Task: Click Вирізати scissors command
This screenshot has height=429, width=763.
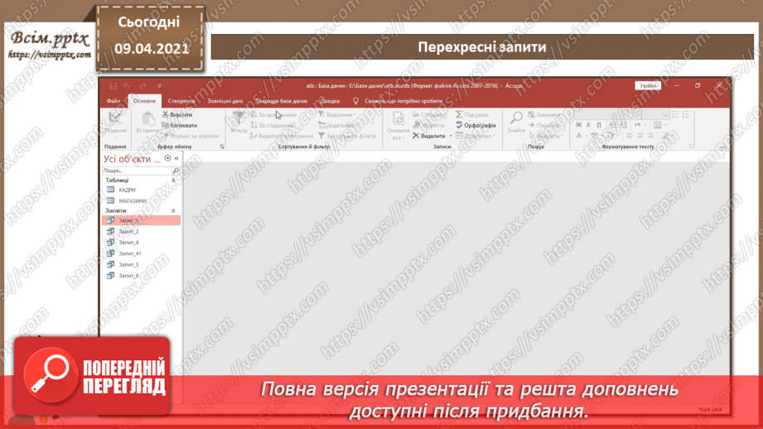Action: pos(177,115)
